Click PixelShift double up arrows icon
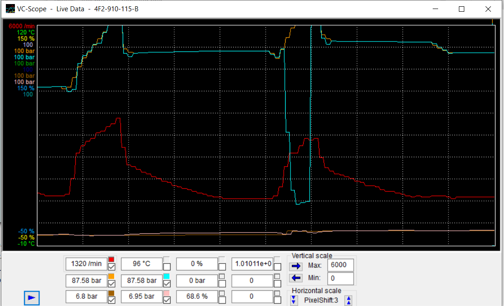 pyautogui.click(x=348, y=300)
